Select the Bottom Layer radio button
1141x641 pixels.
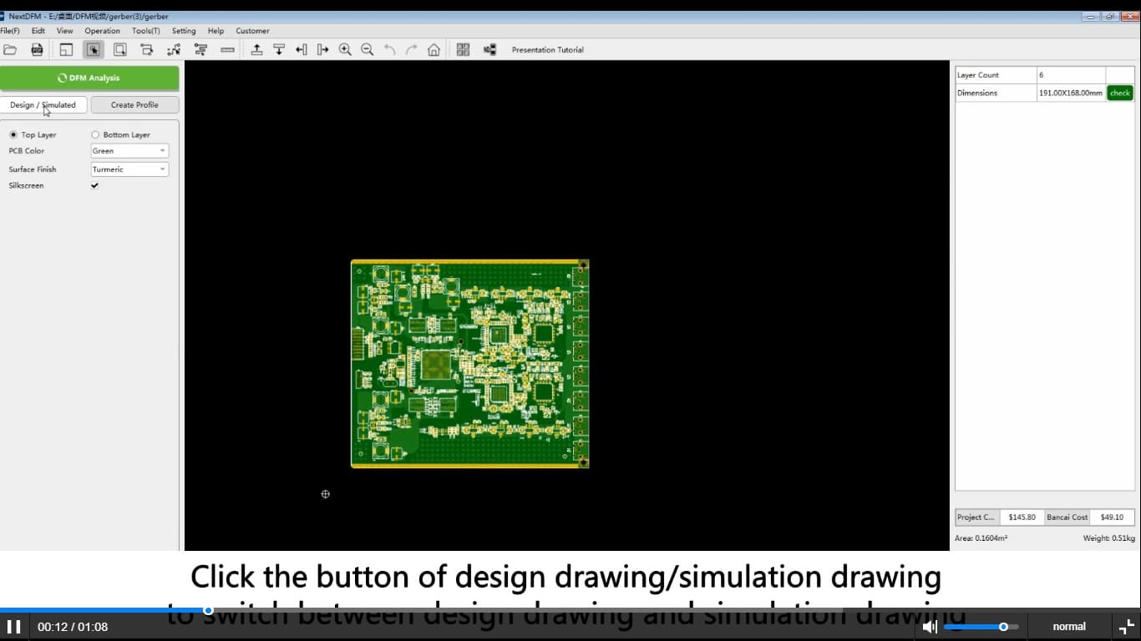pyautogui.click(x=95, y=134)
